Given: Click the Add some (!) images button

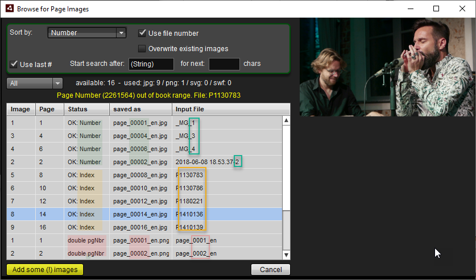Looking at the screenshot, I should 45,270.
